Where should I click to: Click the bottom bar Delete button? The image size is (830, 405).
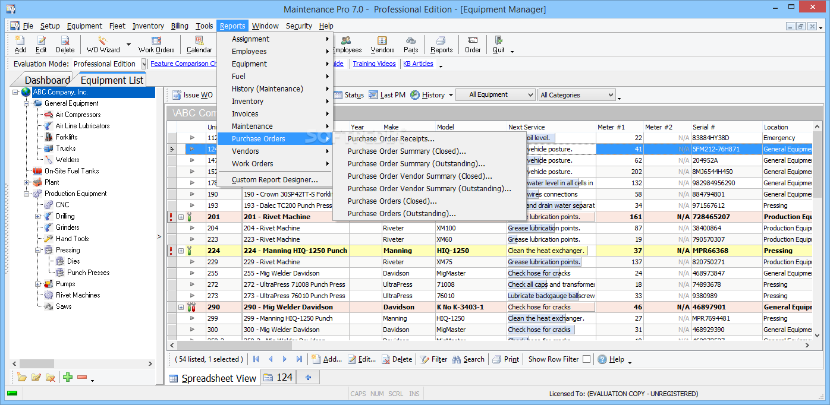397,359
